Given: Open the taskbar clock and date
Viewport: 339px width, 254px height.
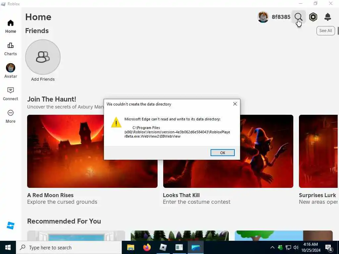Looking at the screenshot, I should click(311, 247).
